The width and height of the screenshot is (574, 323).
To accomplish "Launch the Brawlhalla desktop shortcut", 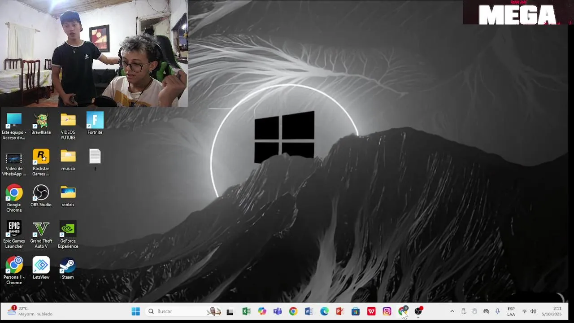I will click(x=41, y=124).
